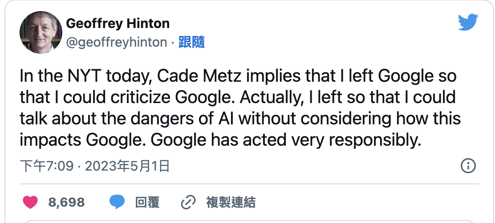This screenshot has height=223, width=495.
Task: Click the sentence "Google has acted very responsibly"
Action: (286, 140)
